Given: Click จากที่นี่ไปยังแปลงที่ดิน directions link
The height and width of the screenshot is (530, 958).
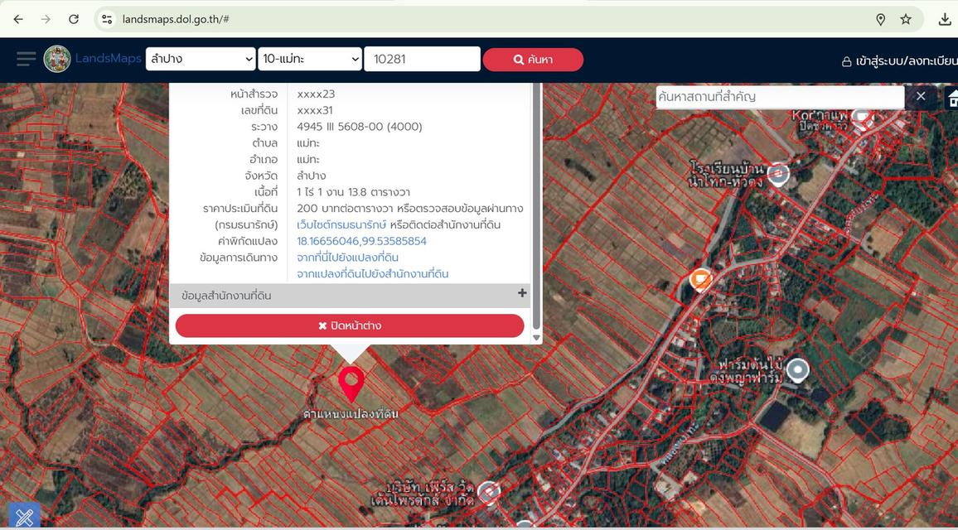Looking at the screenshot, I should pyautogui.click(x=347, y=258).
